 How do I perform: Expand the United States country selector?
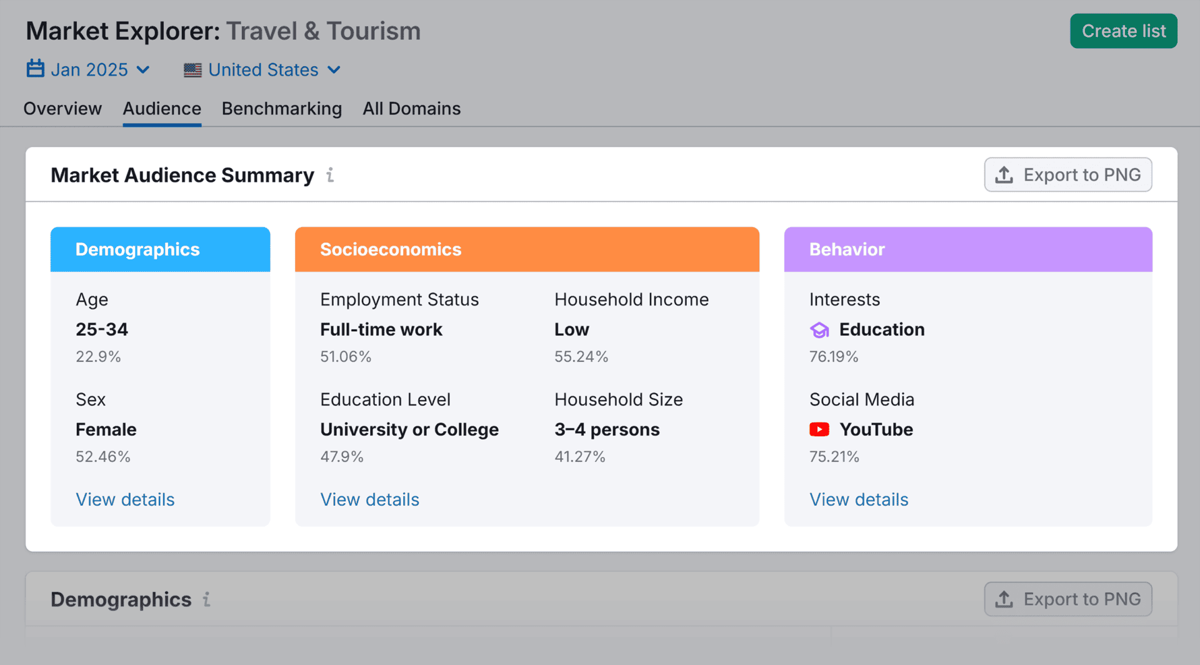point(263,70)
